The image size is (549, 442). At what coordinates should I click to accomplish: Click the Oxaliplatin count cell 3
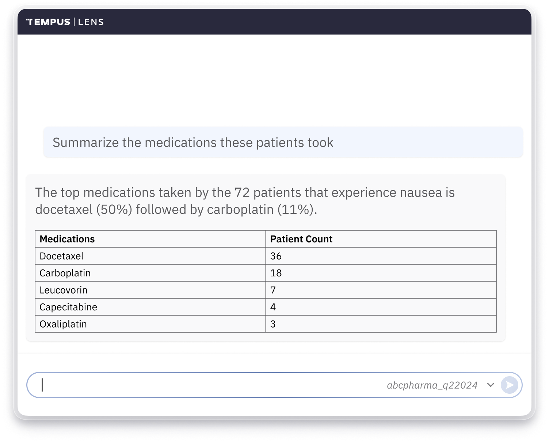[381, 324]
